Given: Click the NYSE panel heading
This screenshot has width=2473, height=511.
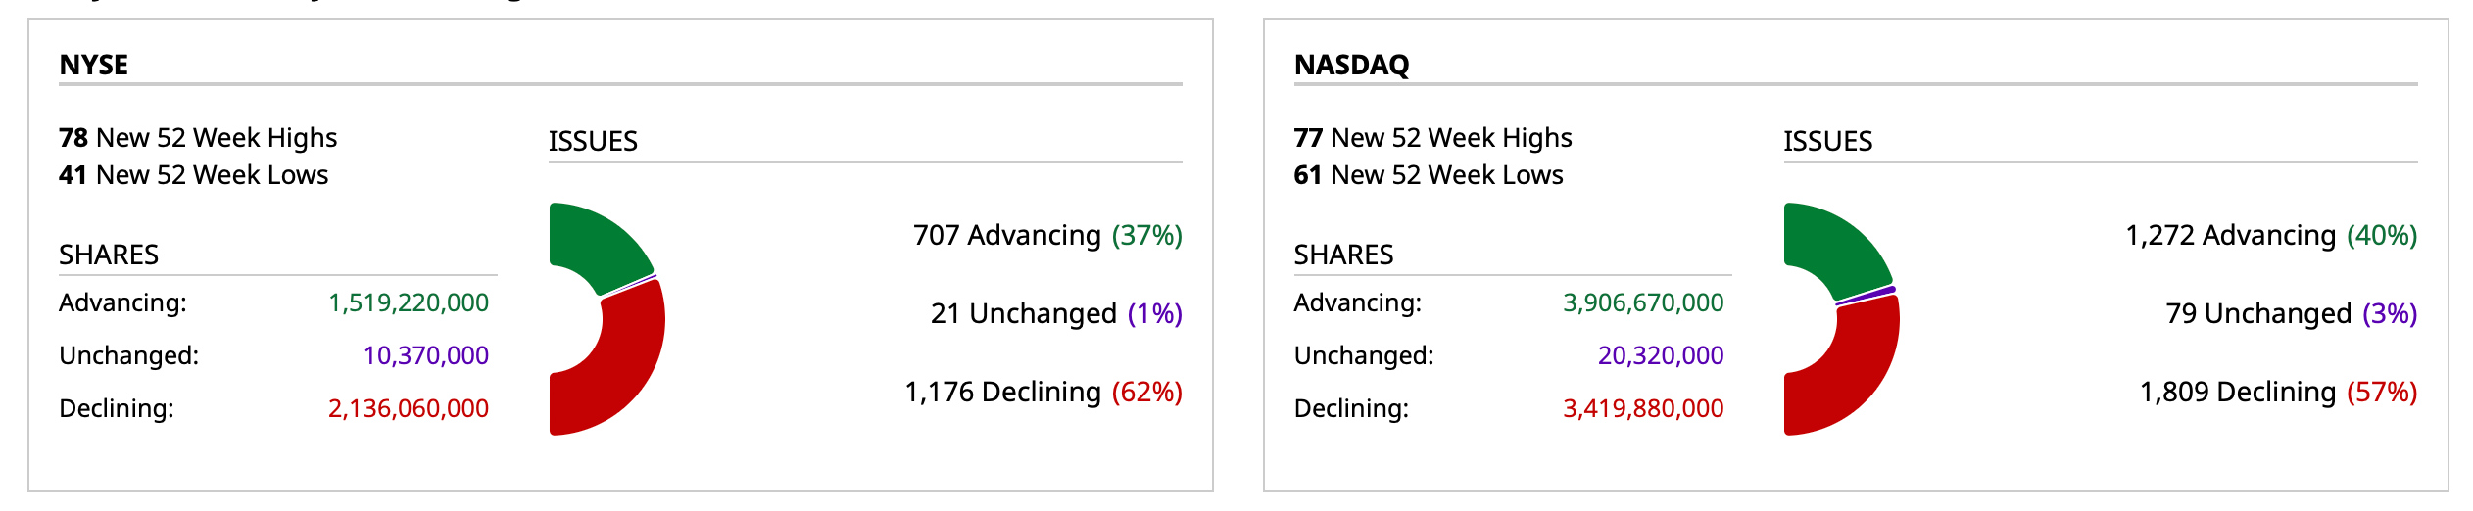Looking at the screenshot, I should 94,65.
